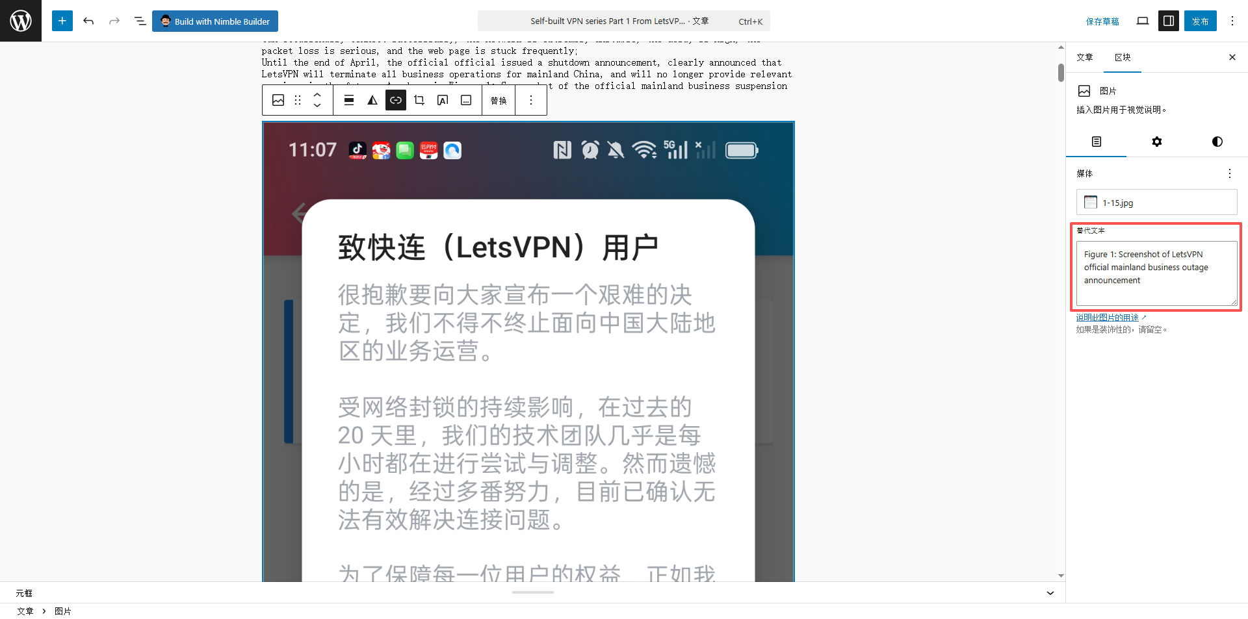Open the 说明此图片的用途 help link
The image size is (1248, 619).
(x=1111, y=318)
